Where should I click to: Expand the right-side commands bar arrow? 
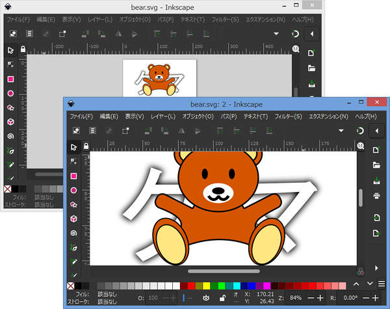[376, 267]
